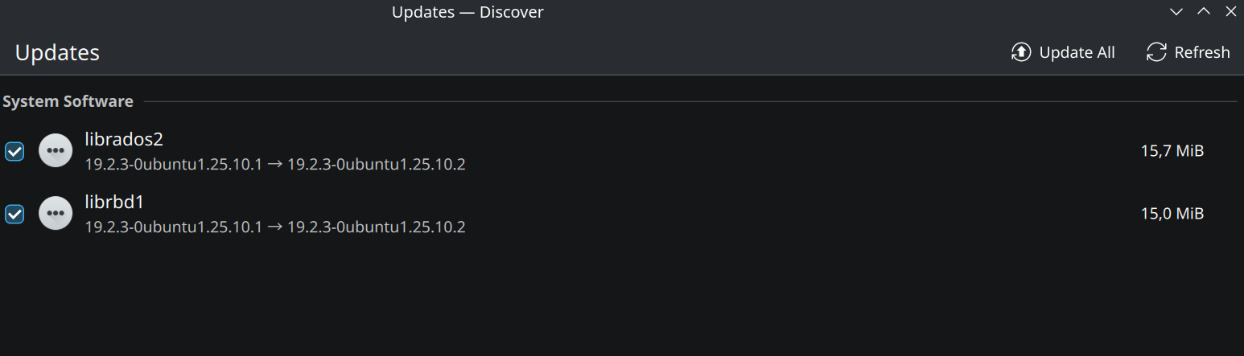This screenshot has height=356, width=1244.
Task: Click the librados2 version change text
Action: [x=275, y=165]
